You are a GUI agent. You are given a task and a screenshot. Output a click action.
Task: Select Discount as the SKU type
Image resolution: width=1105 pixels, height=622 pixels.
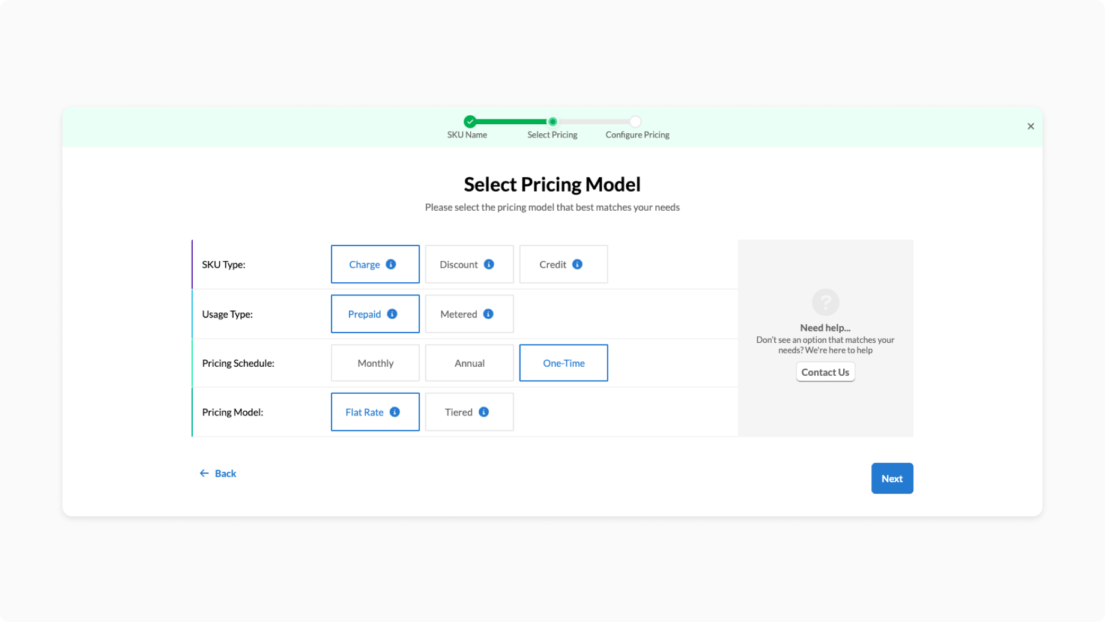[459, 265]
